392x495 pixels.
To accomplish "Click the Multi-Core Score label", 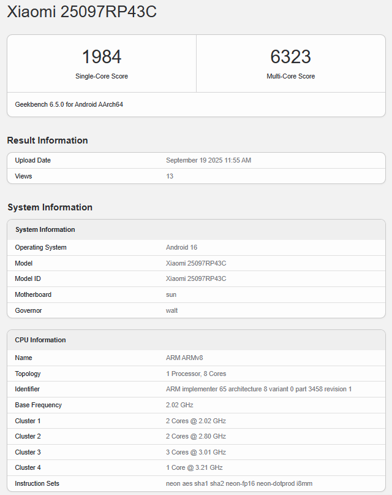I will [x=290, y=76].
